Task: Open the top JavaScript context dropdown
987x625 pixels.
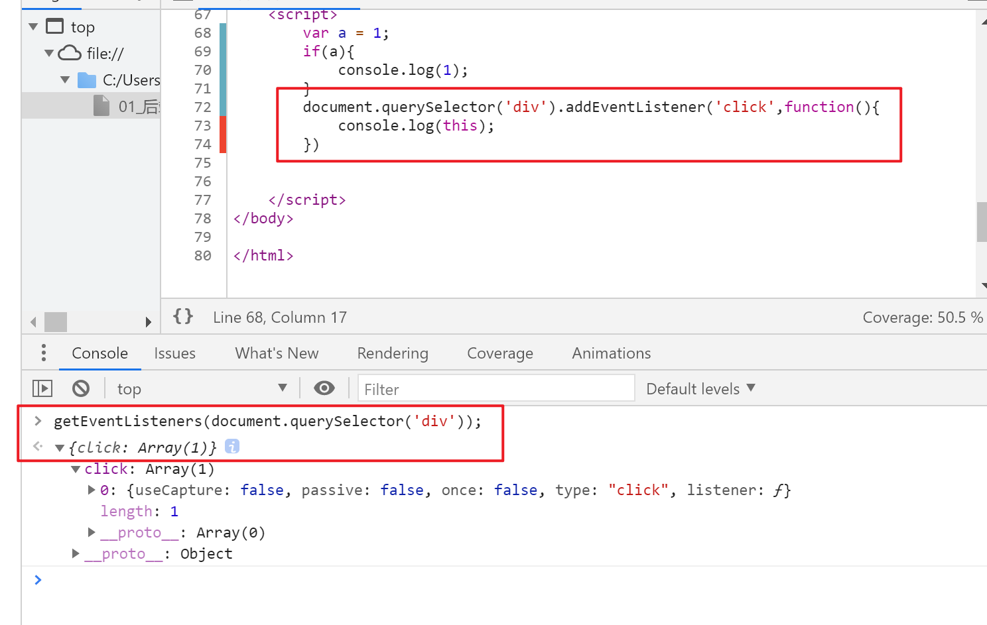Action: [x=202, y=388]
